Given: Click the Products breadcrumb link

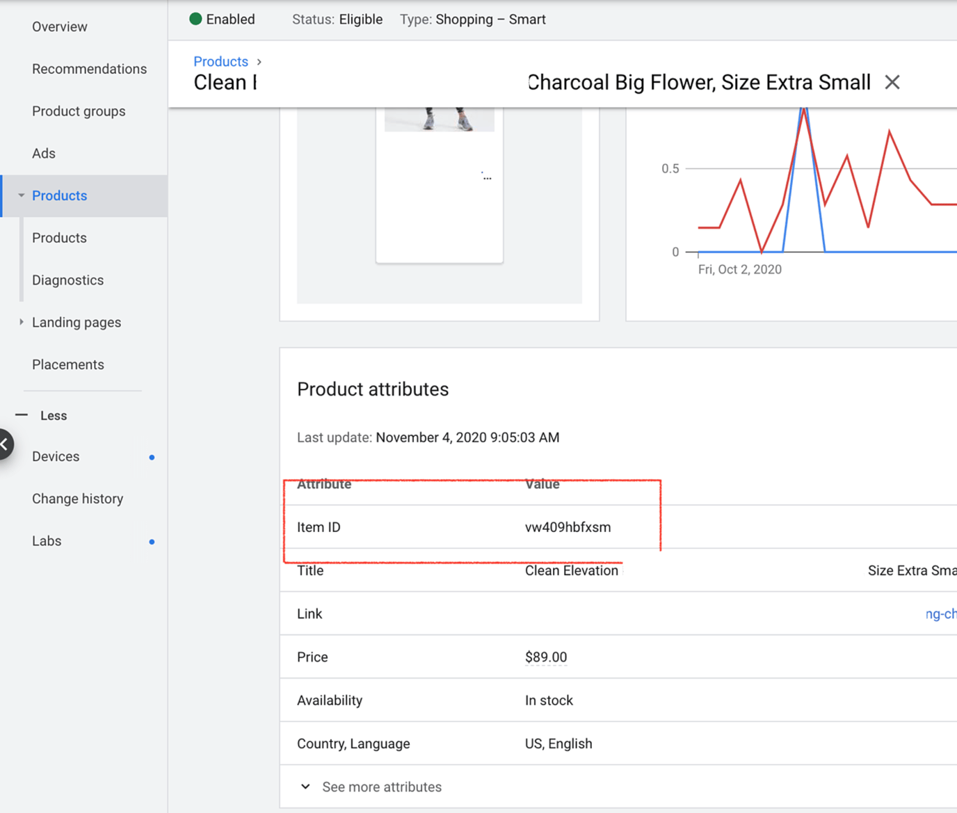Looking at the screenshot, I should click(x=220, y=61).
